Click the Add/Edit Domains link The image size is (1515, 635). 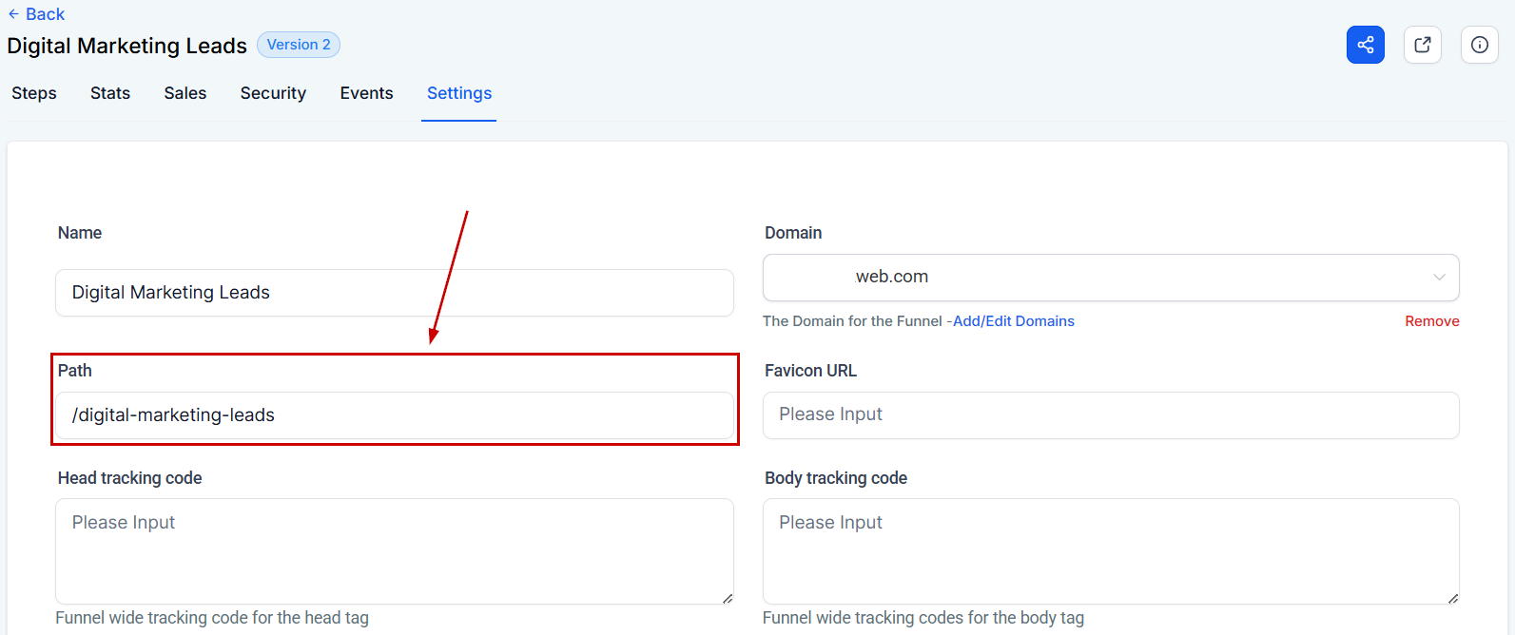pyautogui.click(x=1014, y=321)
